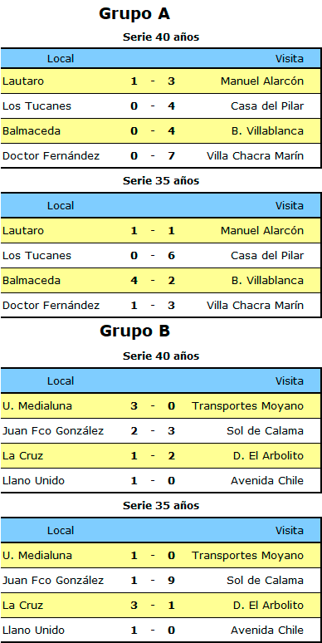The width and height of the screenshot is (322, 643).
Task: Select Balmaceda in the 4 - 2 result row
Action: (32, 281)
